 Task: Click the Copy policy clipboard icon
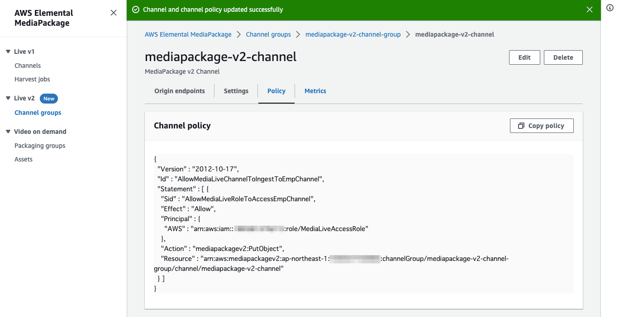pos(520,125)
